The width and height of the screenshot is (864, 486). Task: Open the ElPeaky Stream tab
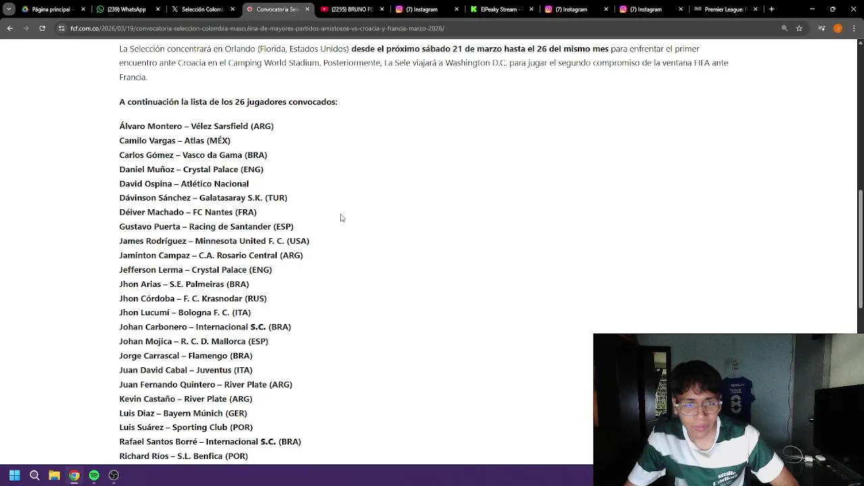(500, 9)
